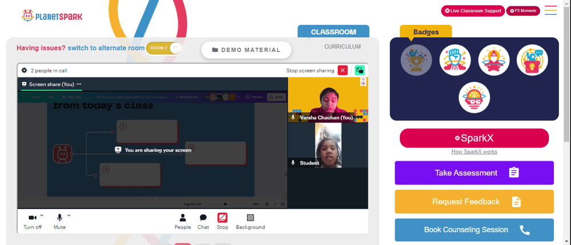Screen dimensions: 571x245
Task: Turn off the camera
Action: pyautogui.click(x=33, y=222)
